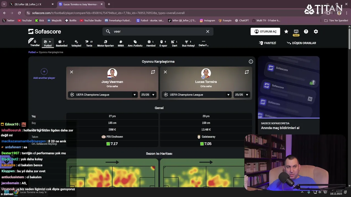
Task: Open Joey Veerman's UEFA Champions League dropdown
Action: pyautogui.click(x=103, y=95)
